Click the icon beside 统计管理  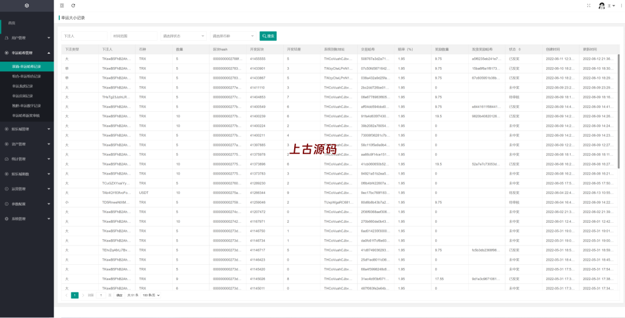click(7, 159)
